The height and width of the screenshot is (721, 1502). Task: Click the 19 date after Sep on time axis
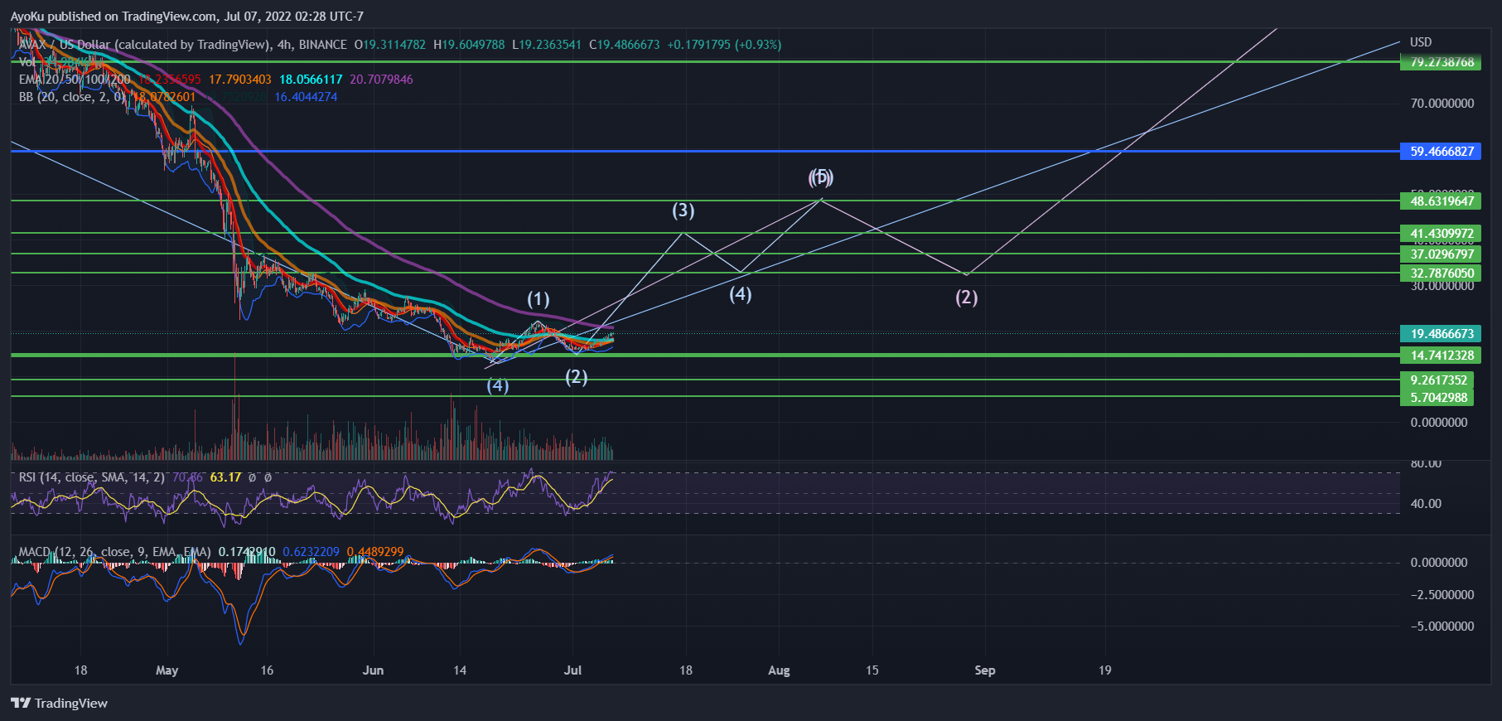click(x=1105, y=670)
